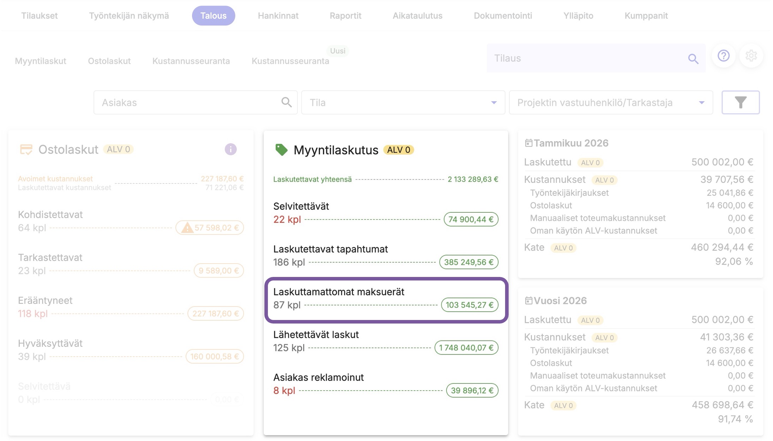Switch to the Hankinnat menu tab
The width and height of the screenshot is (773, 441).
pos(278,16)
